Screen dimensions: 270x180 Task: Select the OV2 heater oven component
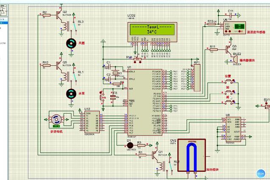(x=192, y=155)
